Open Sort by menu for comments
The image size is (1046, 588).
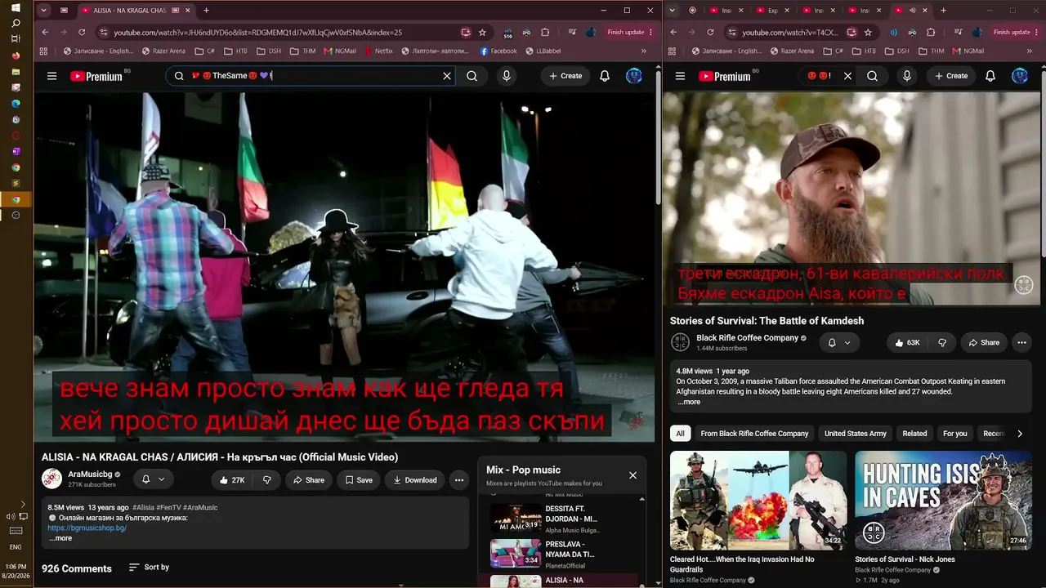(x=149, y=568)
